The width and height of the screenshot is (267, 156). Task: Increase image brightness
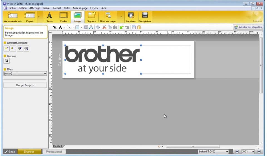coord(7,48)
